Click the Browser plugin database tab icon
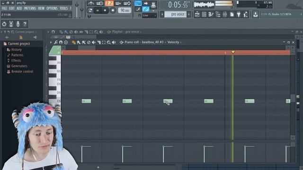 tap(35, 37)
